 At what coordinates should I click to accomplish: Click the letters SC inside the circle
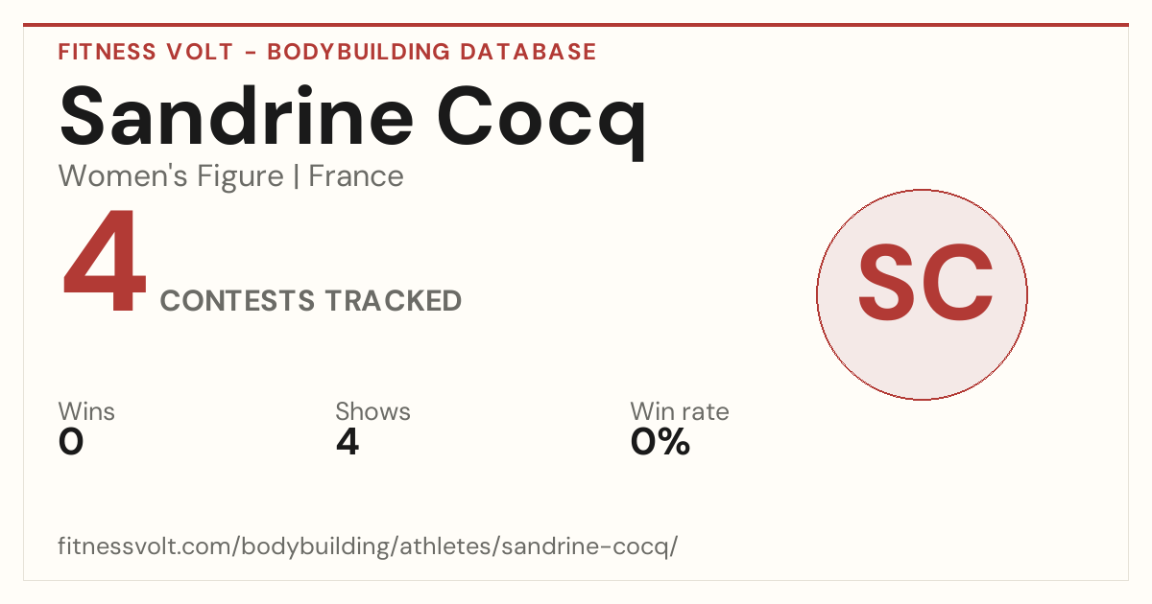pyautogui.click(x=924, y=284)
